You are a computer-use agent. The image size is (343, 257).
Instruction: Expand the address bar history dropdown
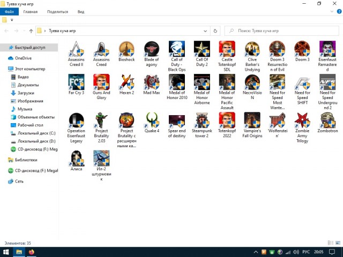(x=205, y=31)
